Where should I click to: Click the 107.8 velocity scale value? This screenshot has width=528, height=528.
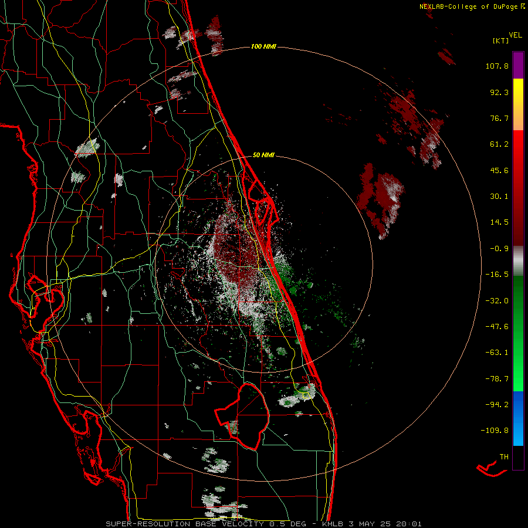497,66
